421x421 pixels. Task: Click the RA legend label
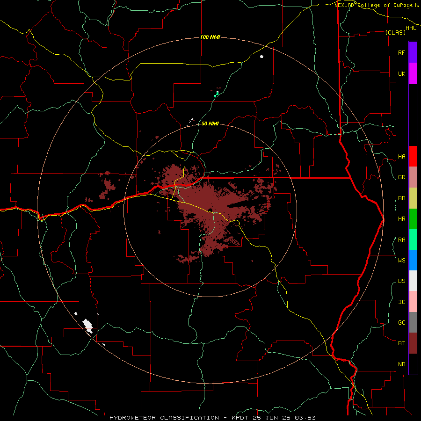401,240
